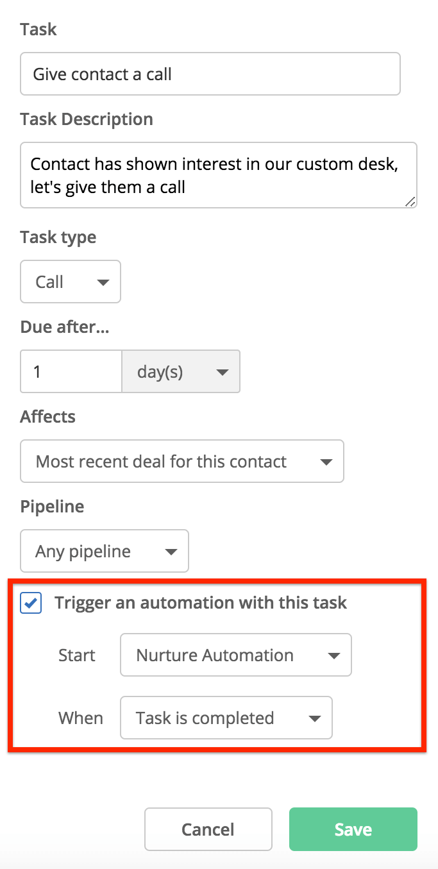
Task: Click the Due after number input
Action: [71, 371]
